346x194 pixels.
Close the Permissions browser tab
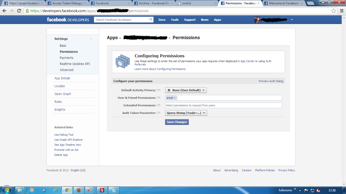tap(259, 3)
